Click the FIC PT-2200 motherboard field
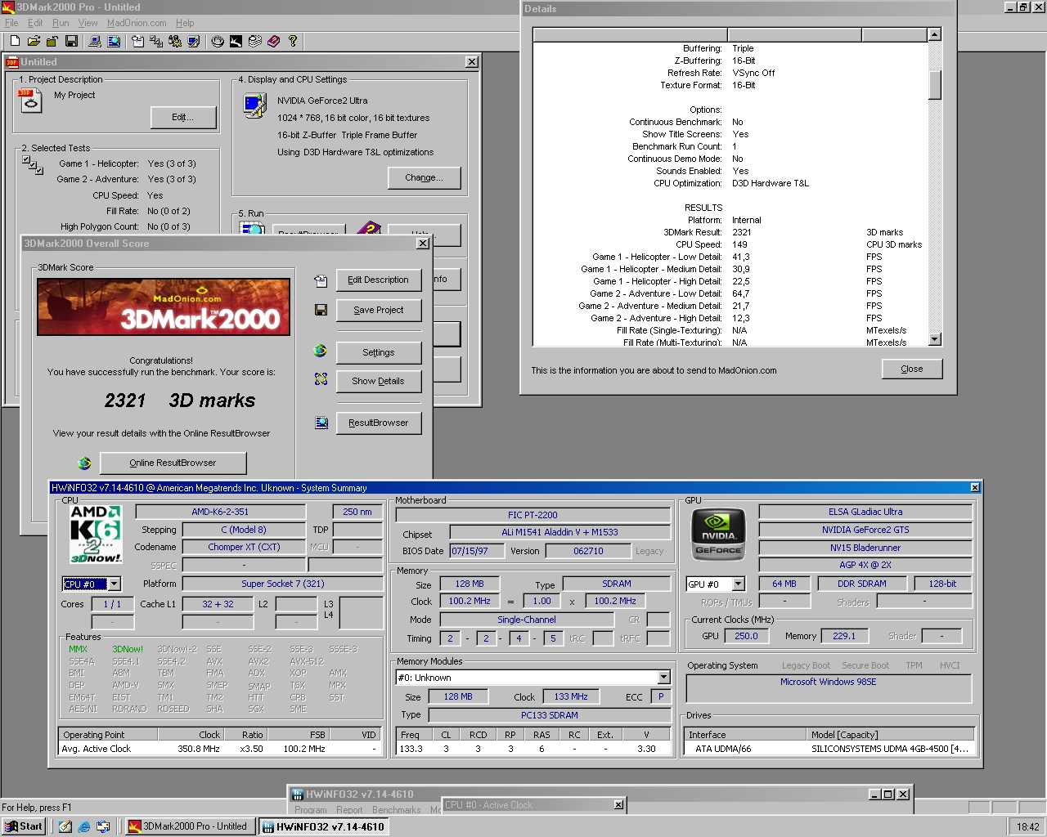This screenshot has height=837, width=1047. (x=532, y=515)
